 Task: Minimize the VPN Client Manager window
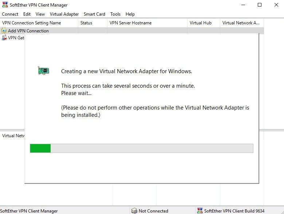[x=243, y=5]
